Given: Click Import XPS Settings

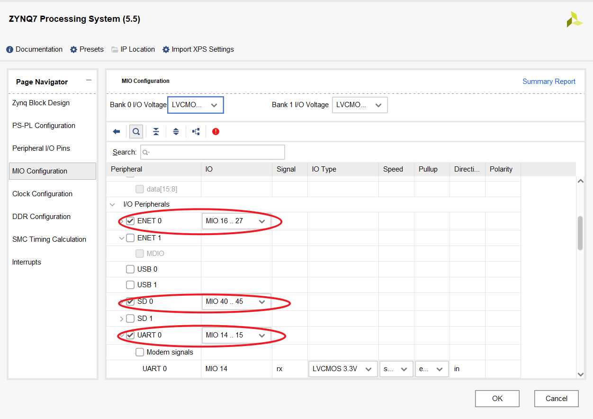Looking at the screenshot, I should 198,49.
